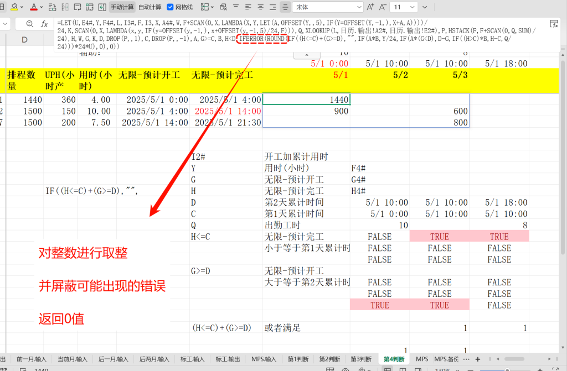567x371 pixels.
Task: Open the 标工.输入 sheet tab
Action: coord(192,359)
